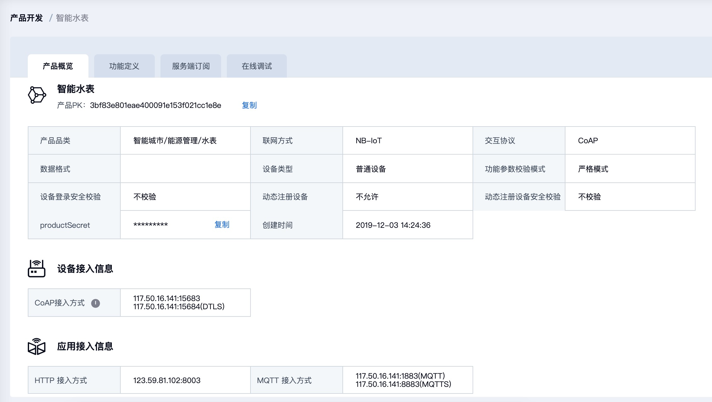This screenshot has height=402, width=712.
Task: Click the router icon for 设备接入信息
Action: 37,269
